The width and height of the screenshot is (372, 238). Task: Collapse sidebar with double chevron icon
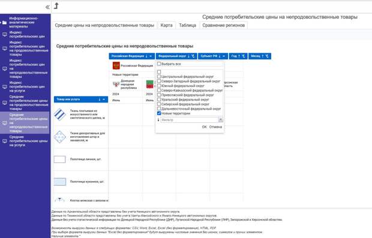(47, 7)
